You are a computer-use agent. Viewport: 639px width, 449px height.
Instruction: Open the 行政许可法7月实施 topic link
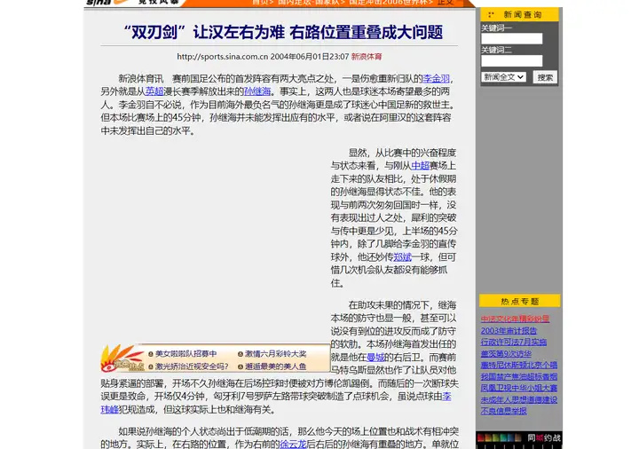tap(514, 343)
